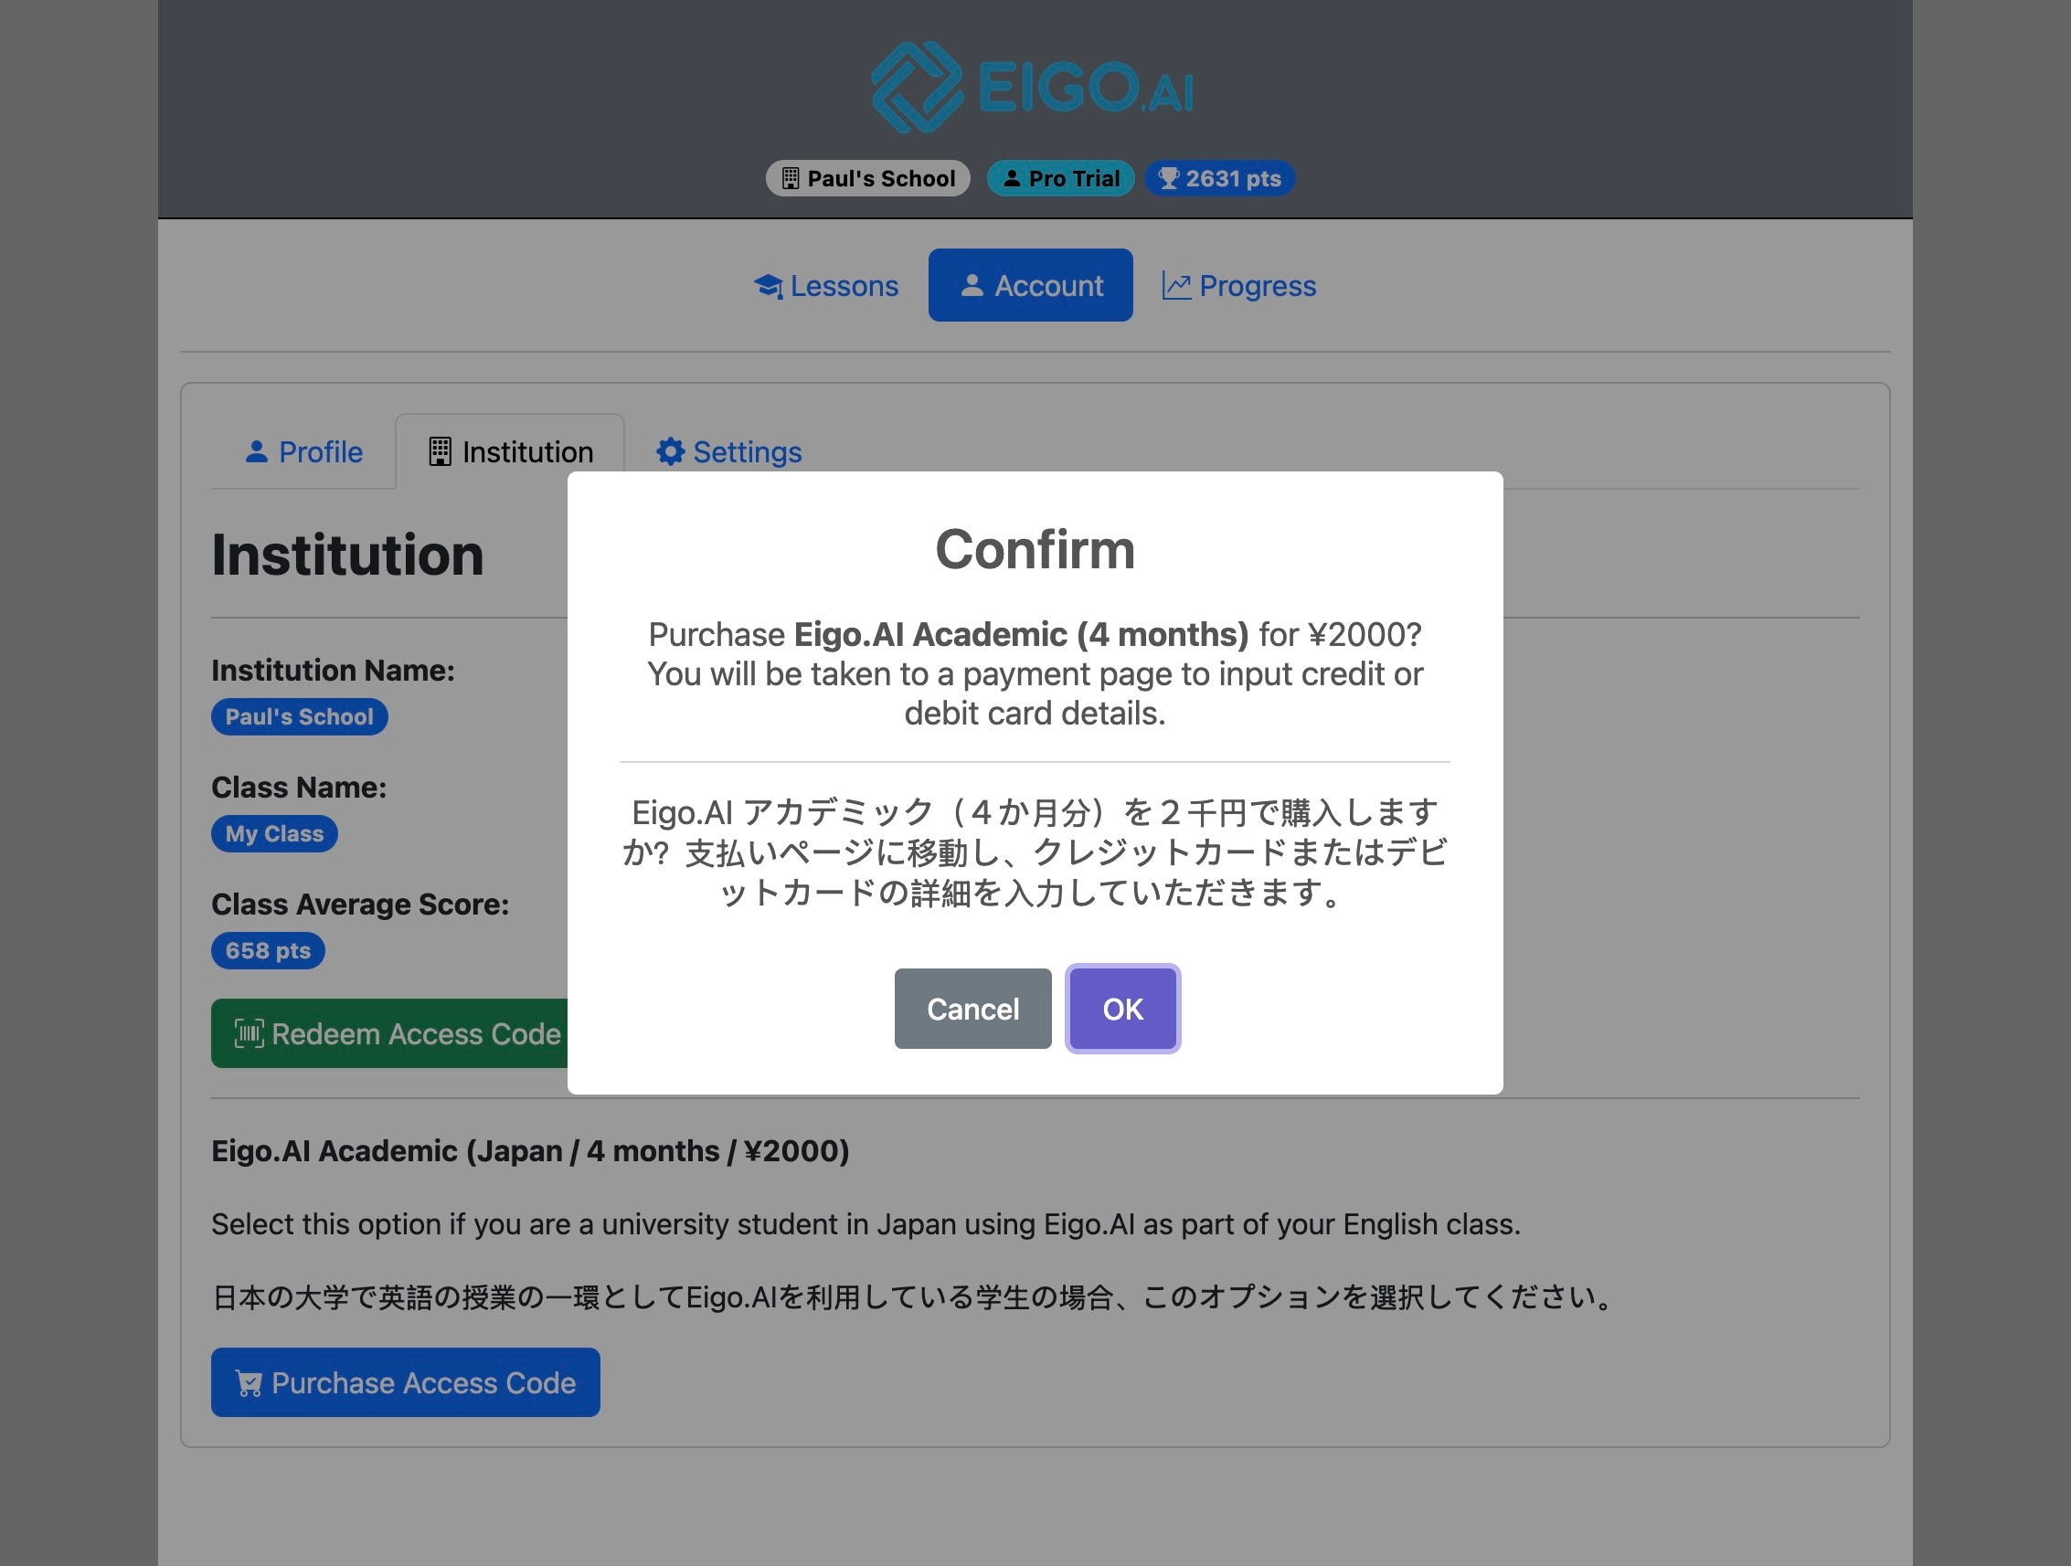Open the Progress section
The image size is (2071, 1566).
[x=1238, y=285]
